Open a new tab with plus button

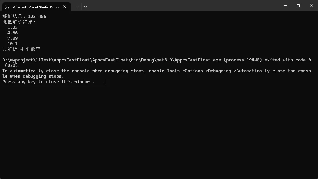click(x=77, y=7)
